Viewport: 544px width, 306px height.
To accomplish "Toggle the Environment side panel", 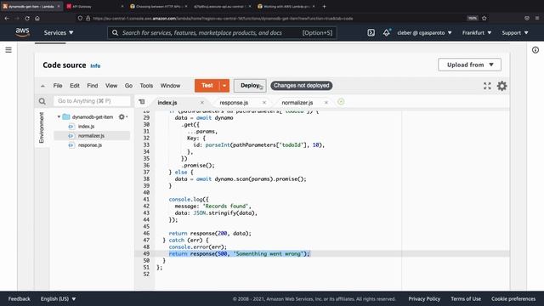I will pyautogui.click(x=42, y=127).
